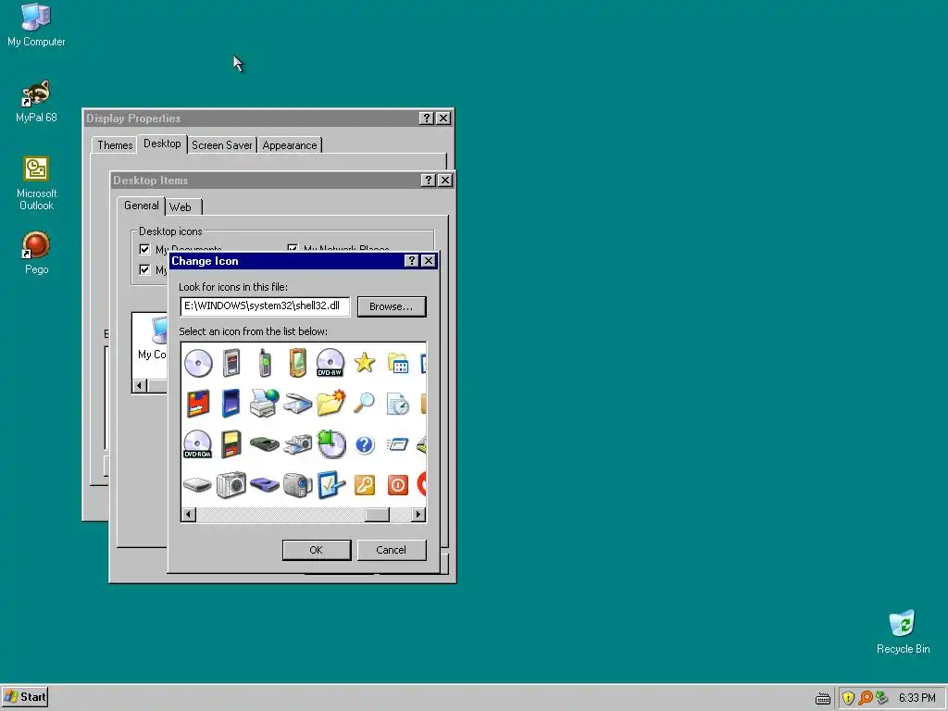Cancel the Change Icon dialog
Viewport: 948px width, 711px height.
392,550
